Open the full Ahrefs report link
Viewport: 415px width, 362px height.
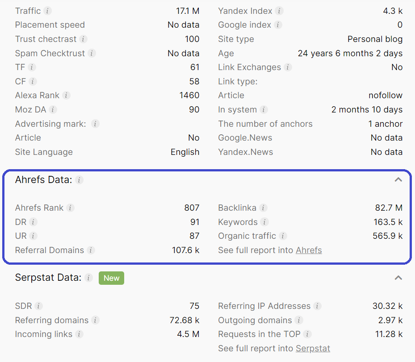tap(308, 250)
